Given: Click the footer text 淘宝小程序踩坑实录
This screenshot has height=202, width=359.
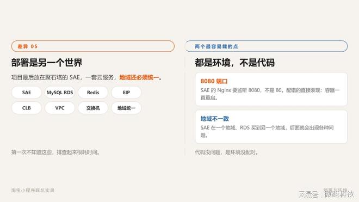Looking at the screenshot, I should [33, 190].
